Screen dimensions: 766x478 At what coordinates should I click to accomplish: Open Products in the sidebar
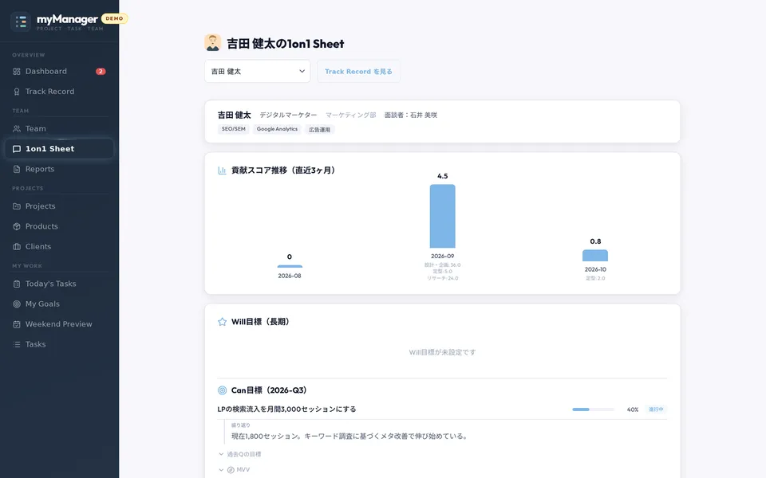tap(59, 226)
